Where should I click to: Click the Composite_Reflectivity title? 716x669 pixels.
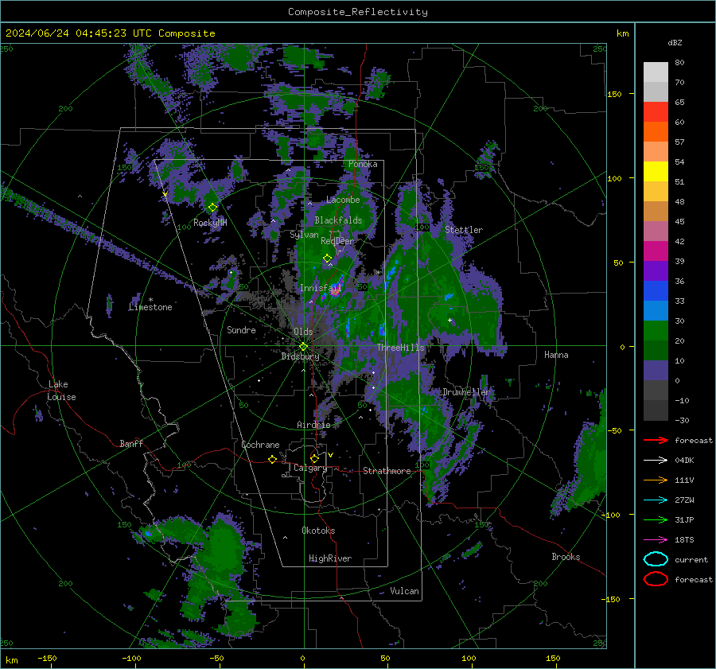357,12
